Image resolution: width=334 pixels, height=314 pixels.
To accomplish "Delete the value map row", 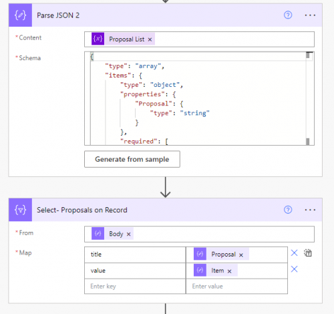I will coord(294,269).
